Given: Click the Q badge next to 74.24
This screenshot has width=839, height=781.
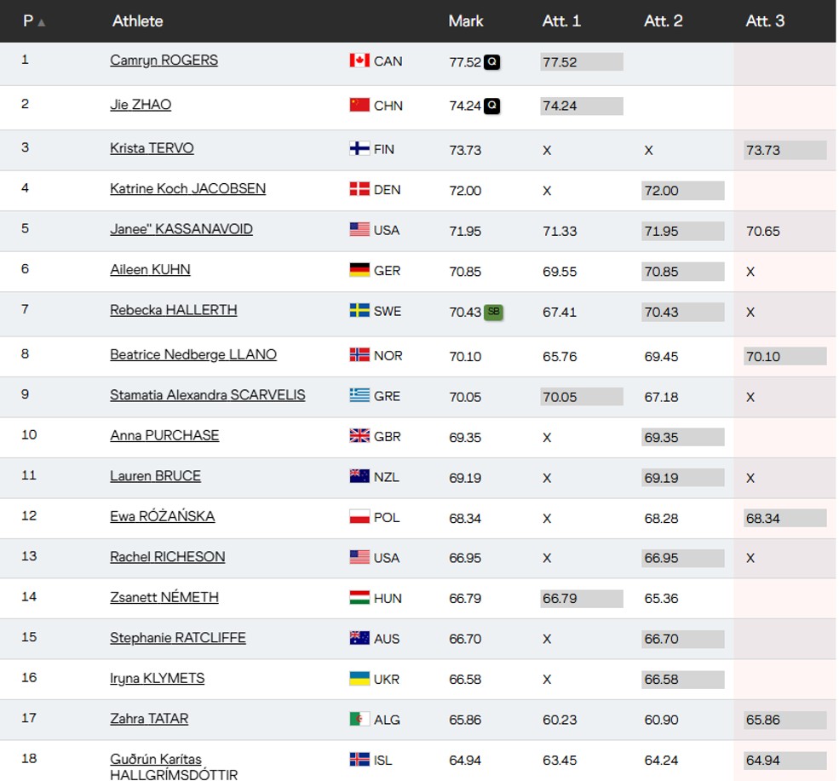Looking at the screenshot, I should click(491, 106).
